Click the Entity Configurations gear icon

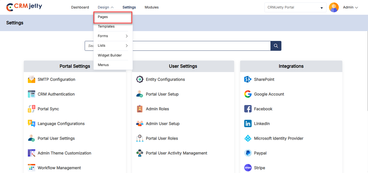tap(140, 79)
